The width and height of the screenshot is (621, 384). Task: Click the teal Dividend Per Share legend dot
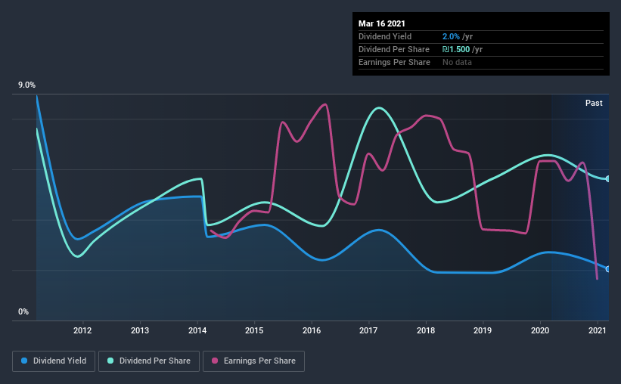[x=110, y=361]
